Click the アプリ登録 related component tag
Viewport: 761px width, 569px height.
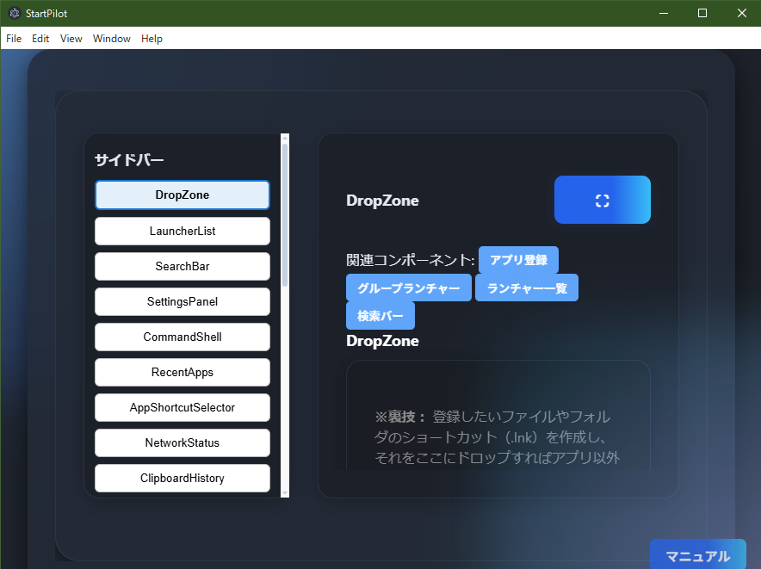point(518,259)
